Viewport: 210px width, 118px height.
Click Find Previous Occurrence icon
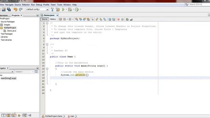tap(80, 19)
